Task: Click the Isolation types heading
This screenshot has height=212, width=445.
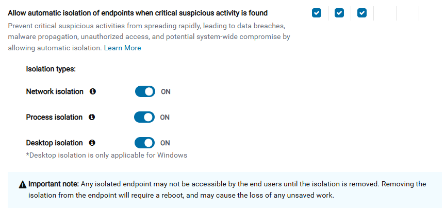Action: (51, 69)
